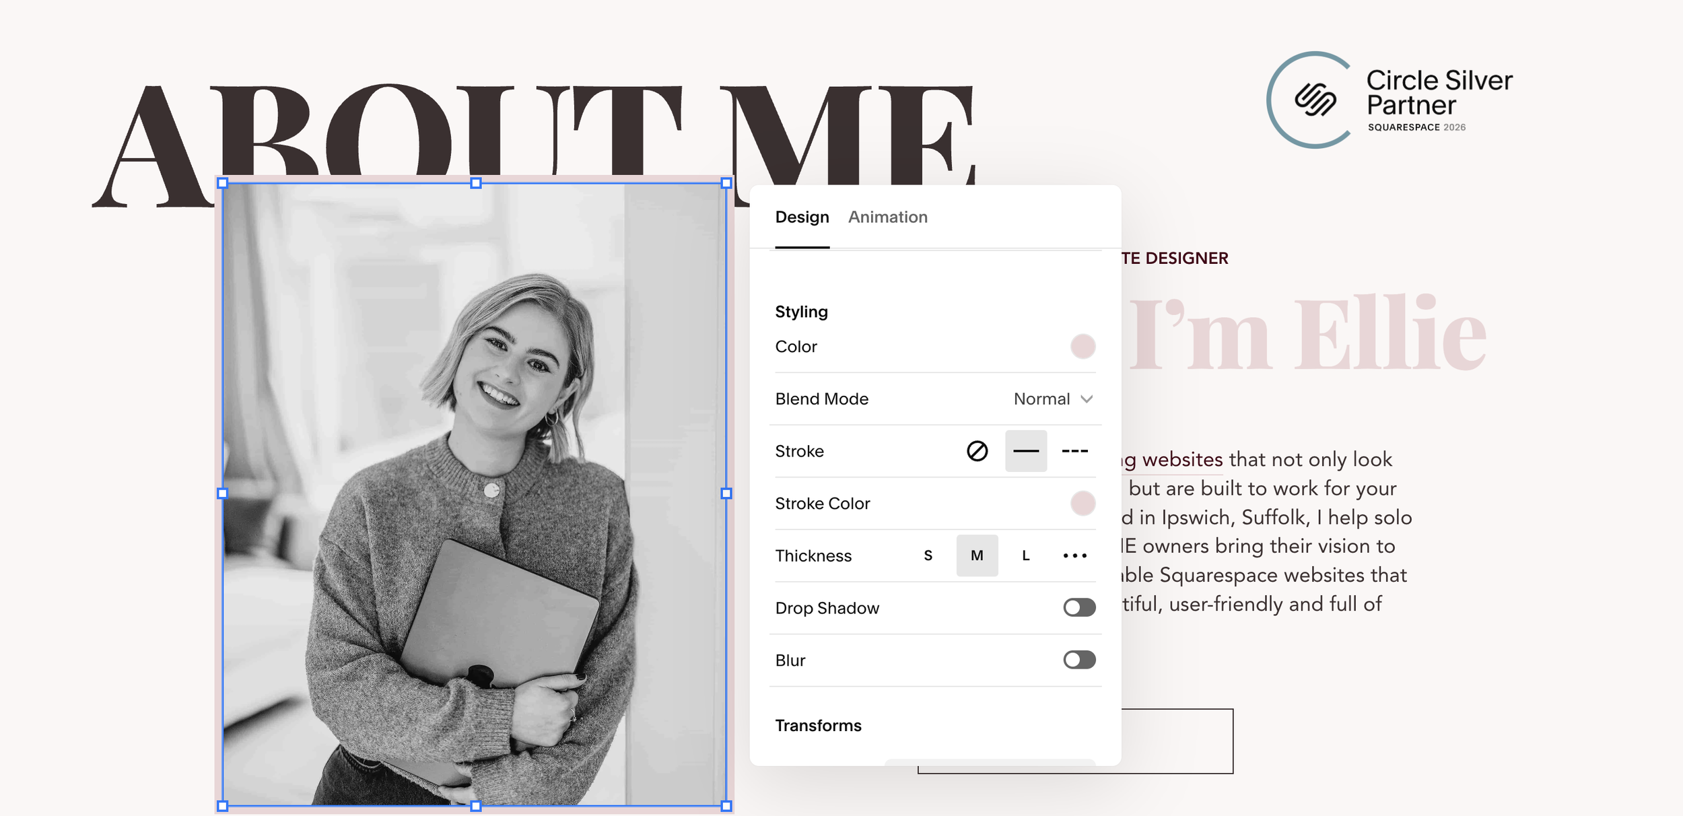The image size is (1683, 816).
Task: Enable the Drop Shadow toggle
Action: click(x=1079, y=608)
